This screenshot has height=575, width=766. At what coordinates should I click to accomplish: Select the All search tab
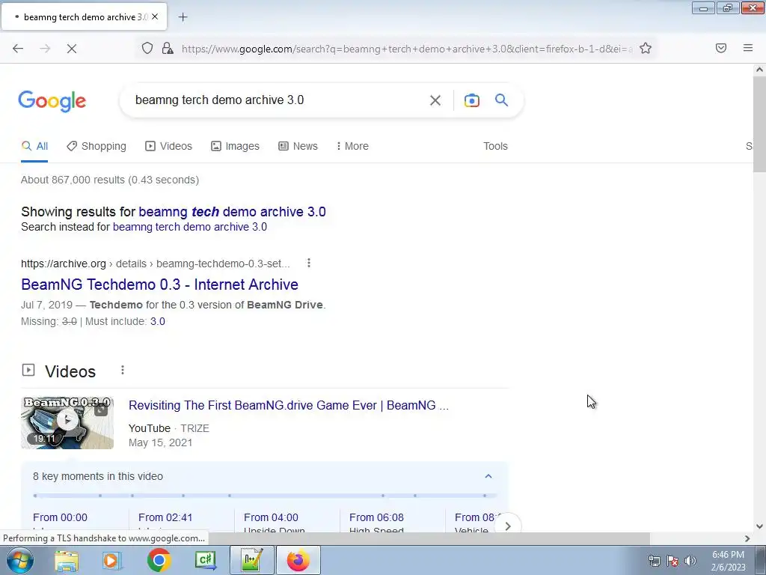[34, 146]
